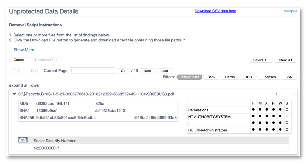Click the S column circle in Permissions row
The width and height of the screenshot is (306, 164).
click(x=287, y=109)
